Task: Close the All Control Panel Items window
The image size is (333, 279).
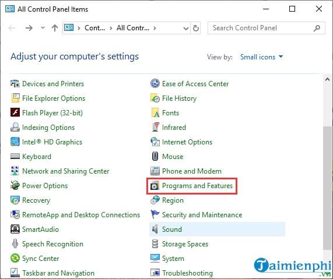Action: [x=319, y=9]
